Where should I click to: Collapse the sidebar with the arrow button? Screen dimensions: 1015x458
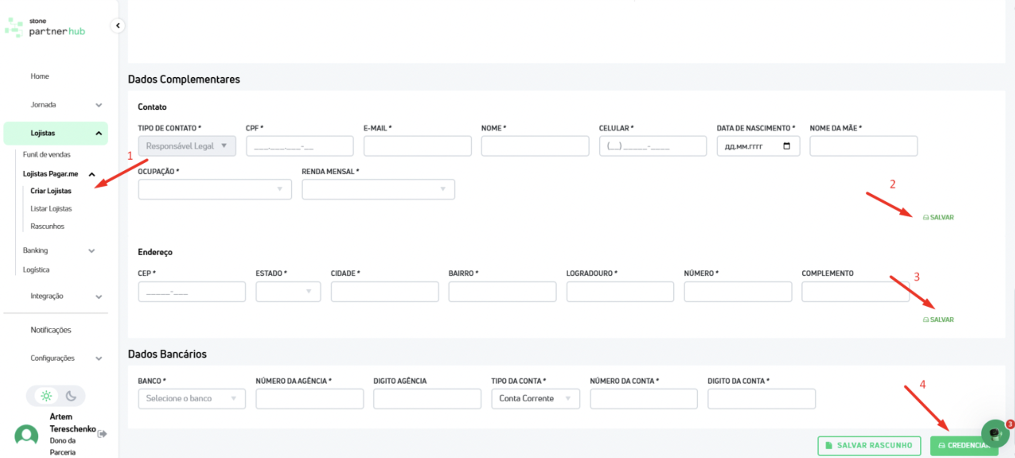point(118,25)
